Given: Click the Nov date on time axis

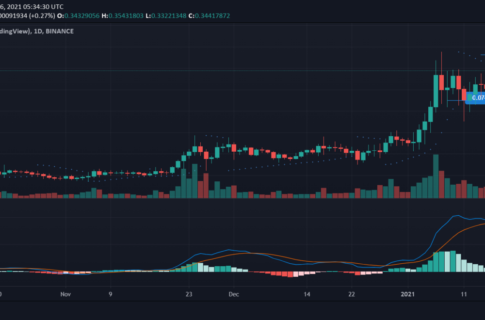Looking at the screenshot, I should (x=65, y=294).
